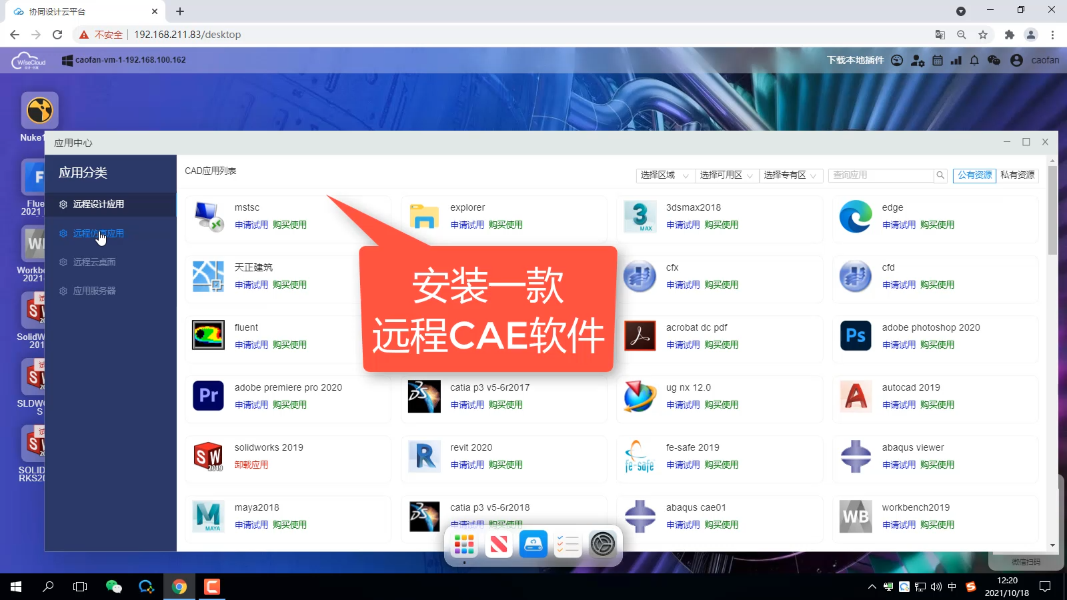
Task: Click 下载本地插件 in header
Action: [856, 60]
